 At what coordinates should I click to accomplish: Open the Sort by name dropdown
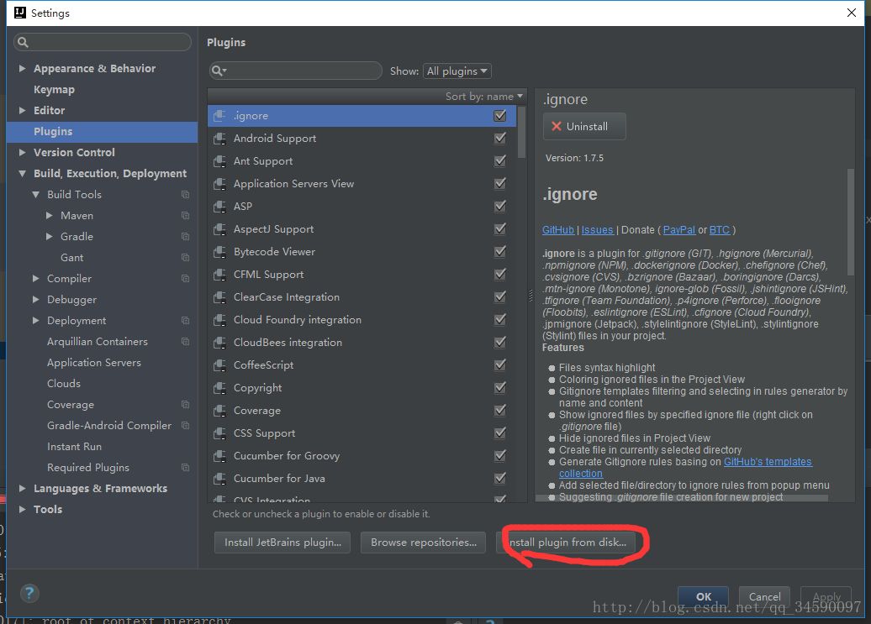point(483,97)
